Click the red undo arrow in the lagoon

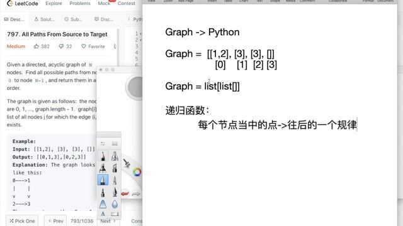tap(125, 193)
